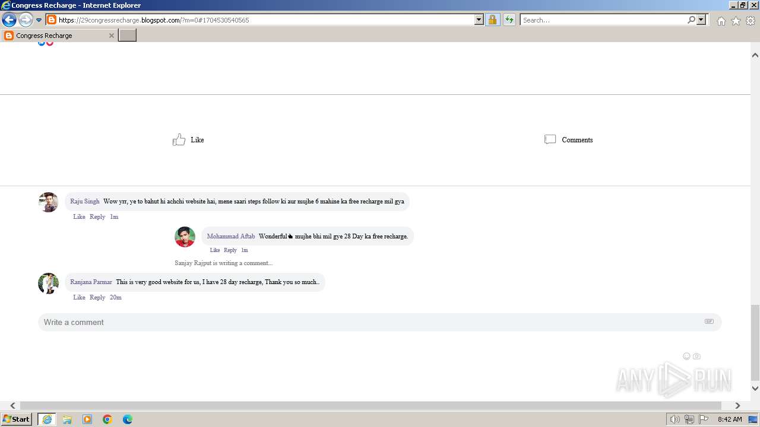
Task: Click the horizontal scrollbar thumb
Action: click(x=370, y=406)
